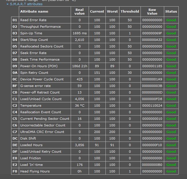
Task: Click the 151 current value of Spin Retry
Action: coord(97,73)
